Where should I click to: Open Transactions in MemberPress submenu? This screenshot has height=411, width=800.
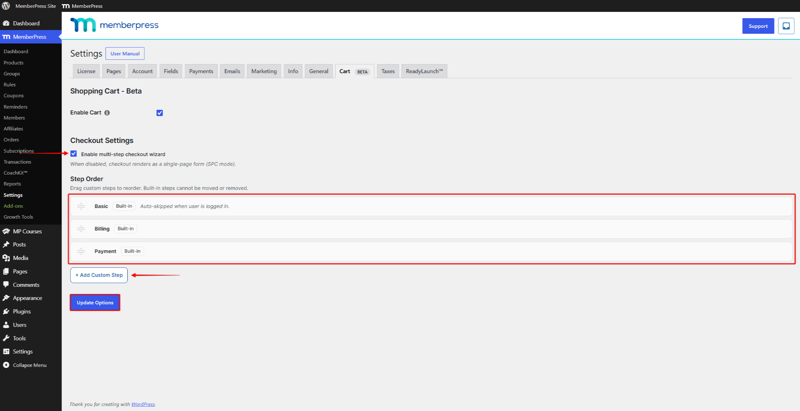point(18,162)
